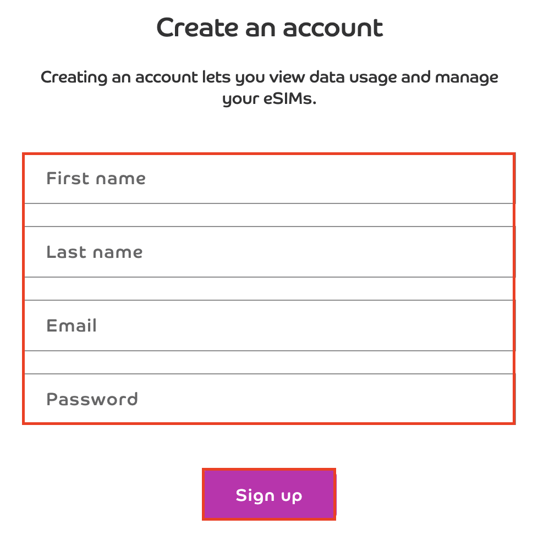Click the "Create an account" heading

[x=270, y=27]
